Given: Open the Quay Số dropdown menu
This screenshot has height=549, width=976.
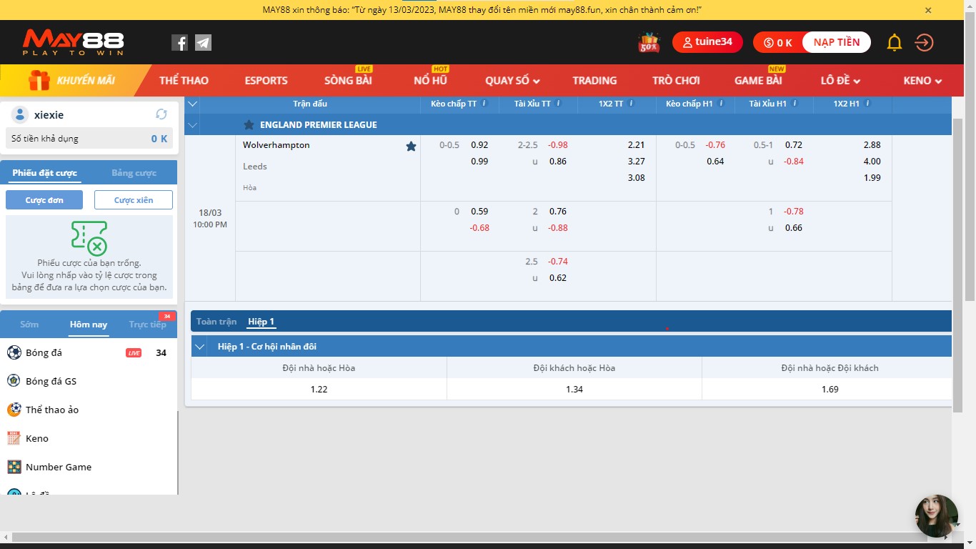Looking at the screenshot, I should 512,81.
